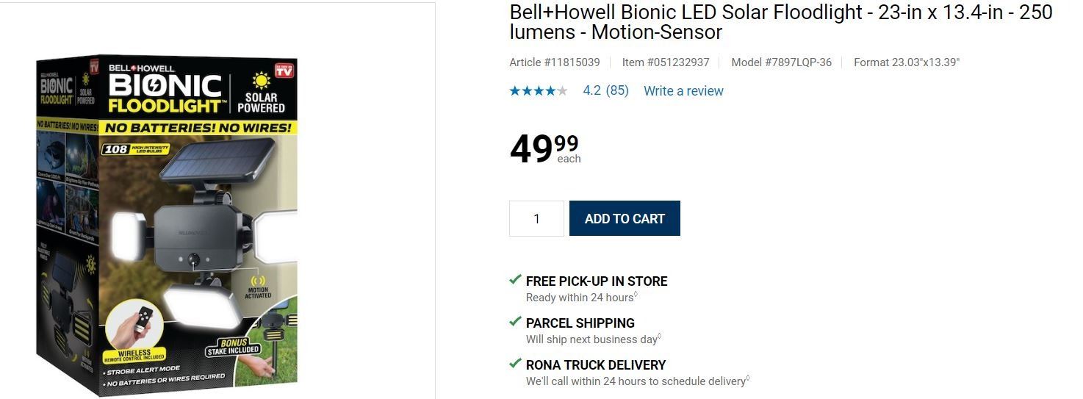Click the red As Seen On TV badge

pos(284,71)
